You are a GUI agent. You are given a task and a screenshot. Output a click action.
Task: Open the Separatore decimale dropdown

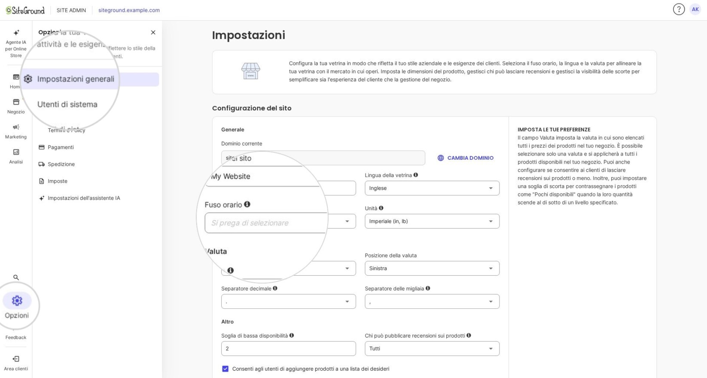click(x=289, y=302)
